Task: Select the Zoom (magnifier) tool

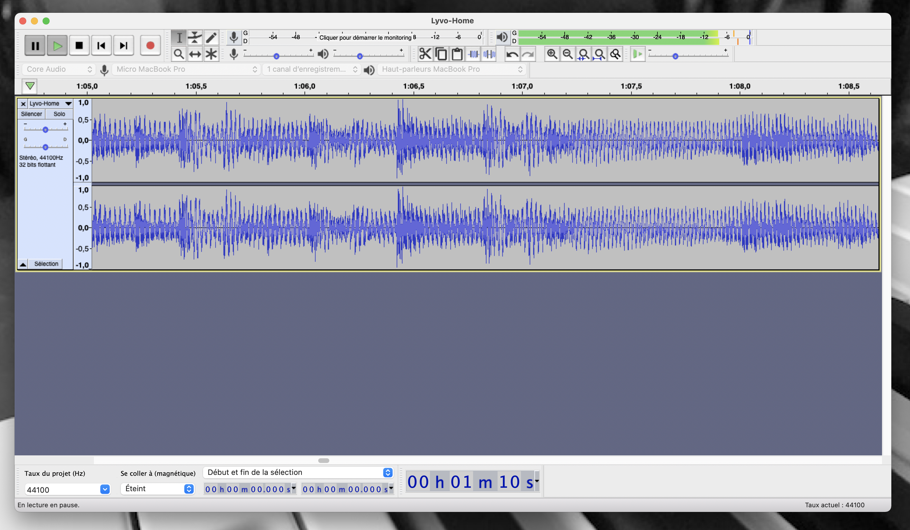Action: click(x=179, y=54)
